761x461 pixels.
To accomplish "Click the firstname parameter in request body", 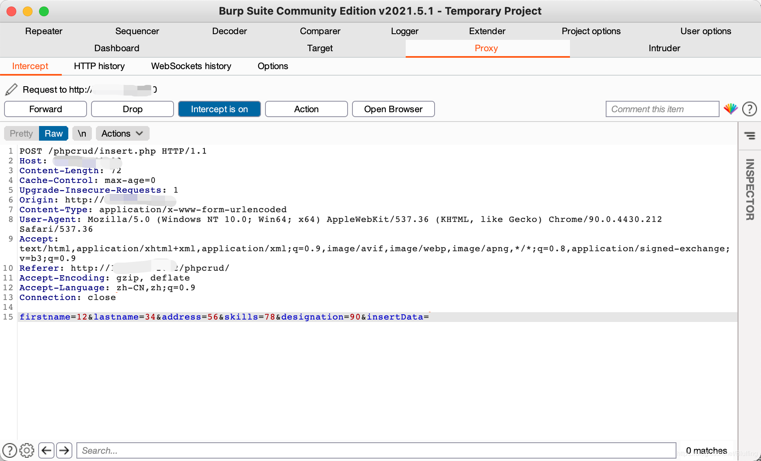I will 53,317.
